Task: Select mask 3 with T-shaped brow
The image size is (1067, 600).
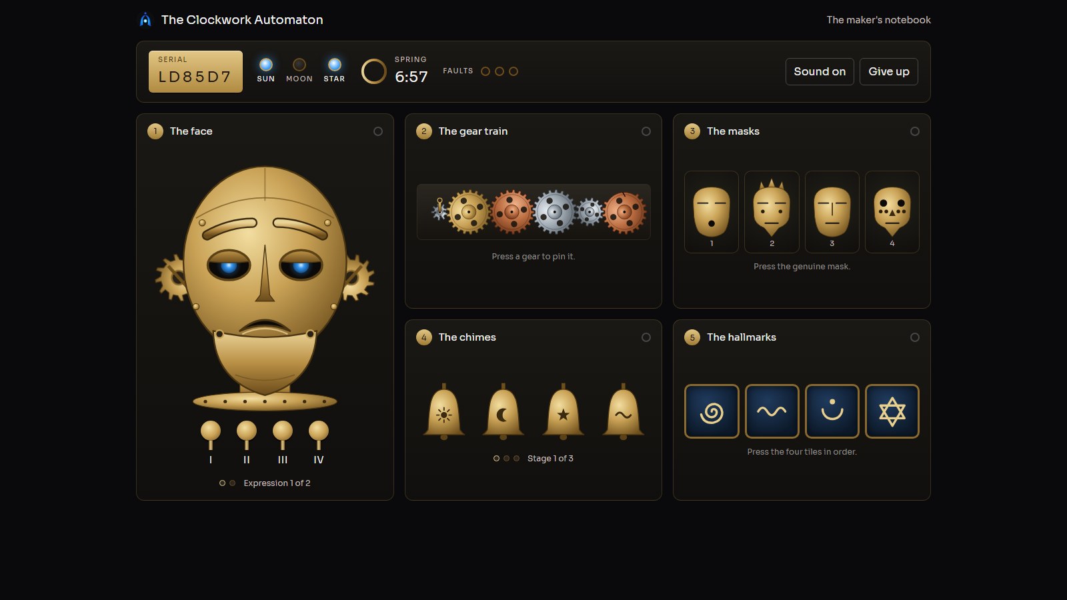Action: 832,212
